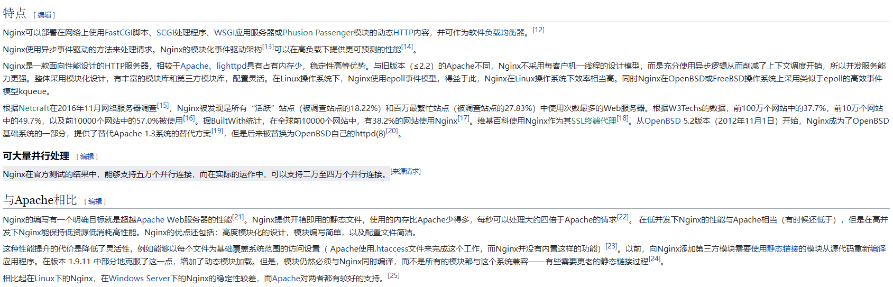The height and width of the screenshot is (287, 893).
Task: Open the WSGI link
Action: click(x=224, y=33)
